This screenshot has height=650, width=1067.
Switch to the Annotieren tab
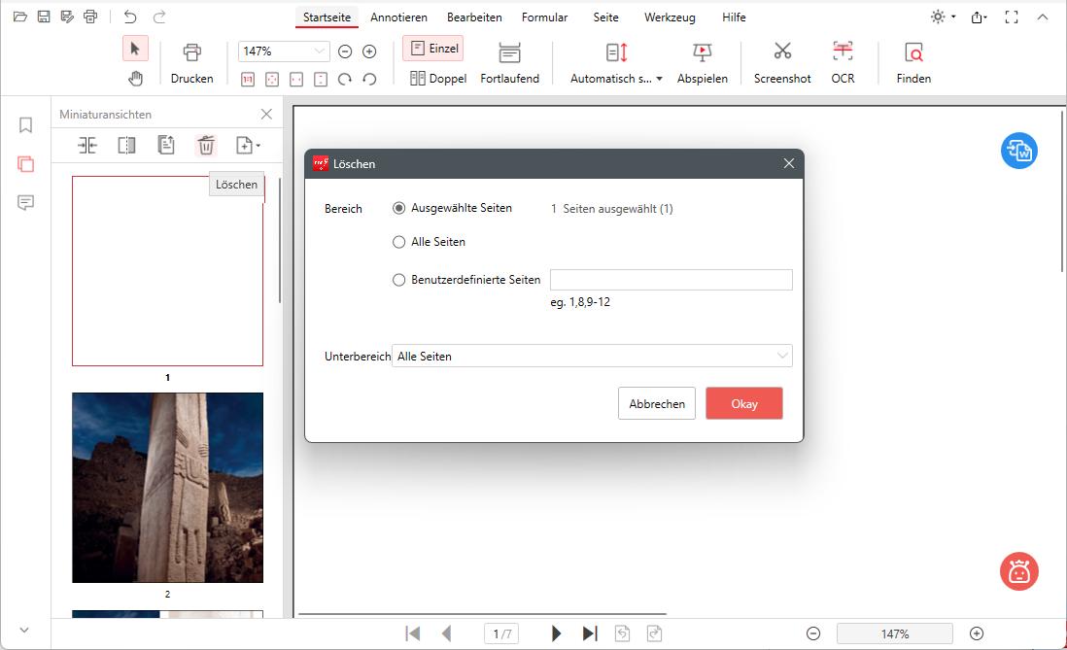coord(398,17)
